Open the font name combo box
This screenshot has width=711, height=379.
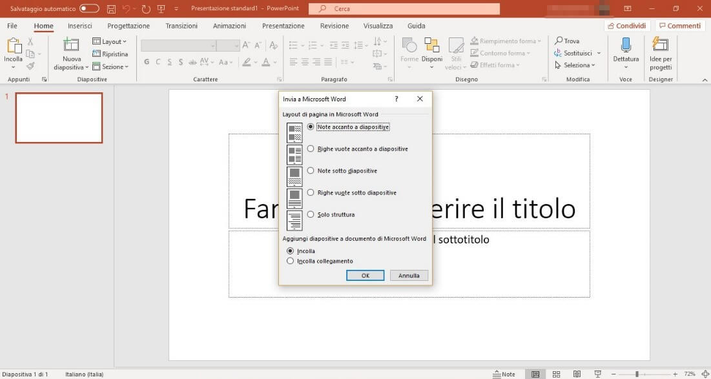pos(179,45)
